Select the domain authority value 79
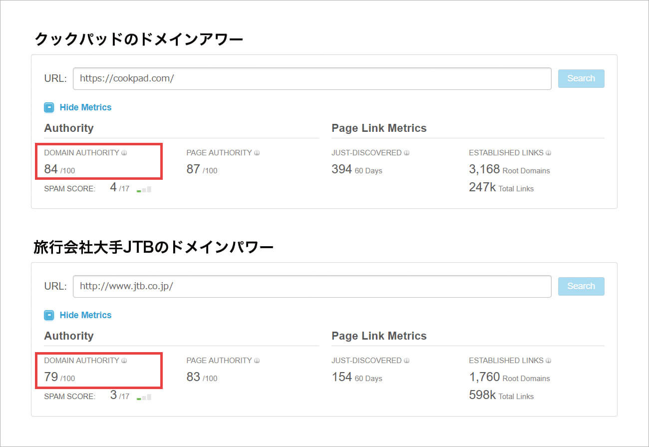 coord(51,377)
